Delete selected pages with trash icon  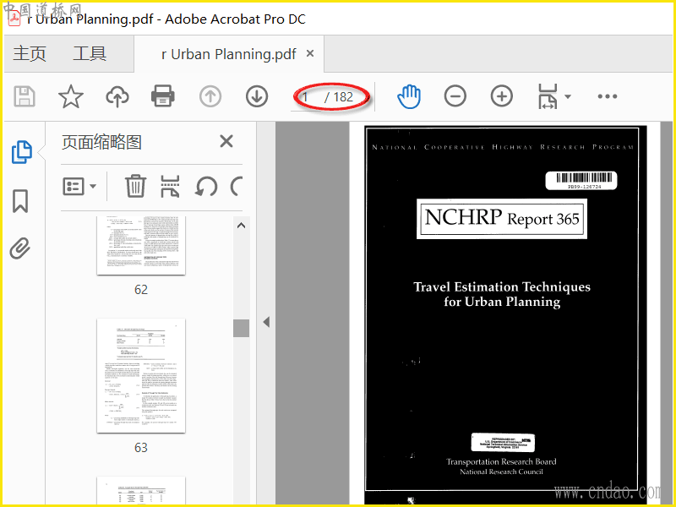136,186
